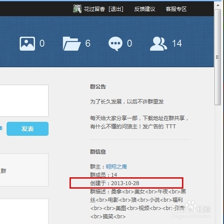Open the group files folder icon
Viewport: 224px width, 224px height.
pos(72,44)
